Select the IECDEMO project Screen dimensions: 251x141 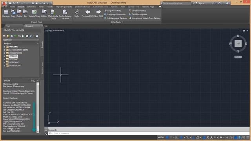(13, 56)
